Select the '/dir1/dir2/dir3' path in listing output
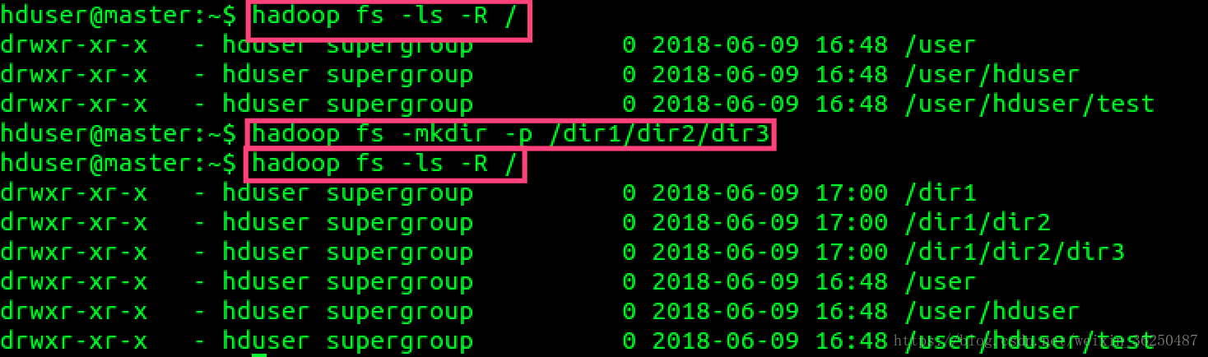Viewport: 1208px width, 357px height. (x=1014, y=253)
